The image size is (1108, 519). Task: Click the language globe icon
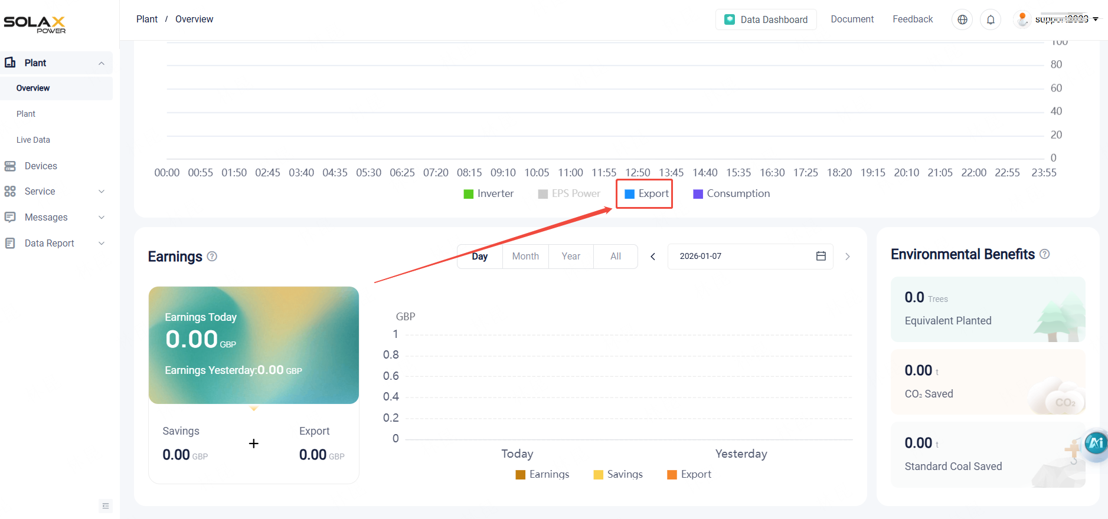(962, 19)
